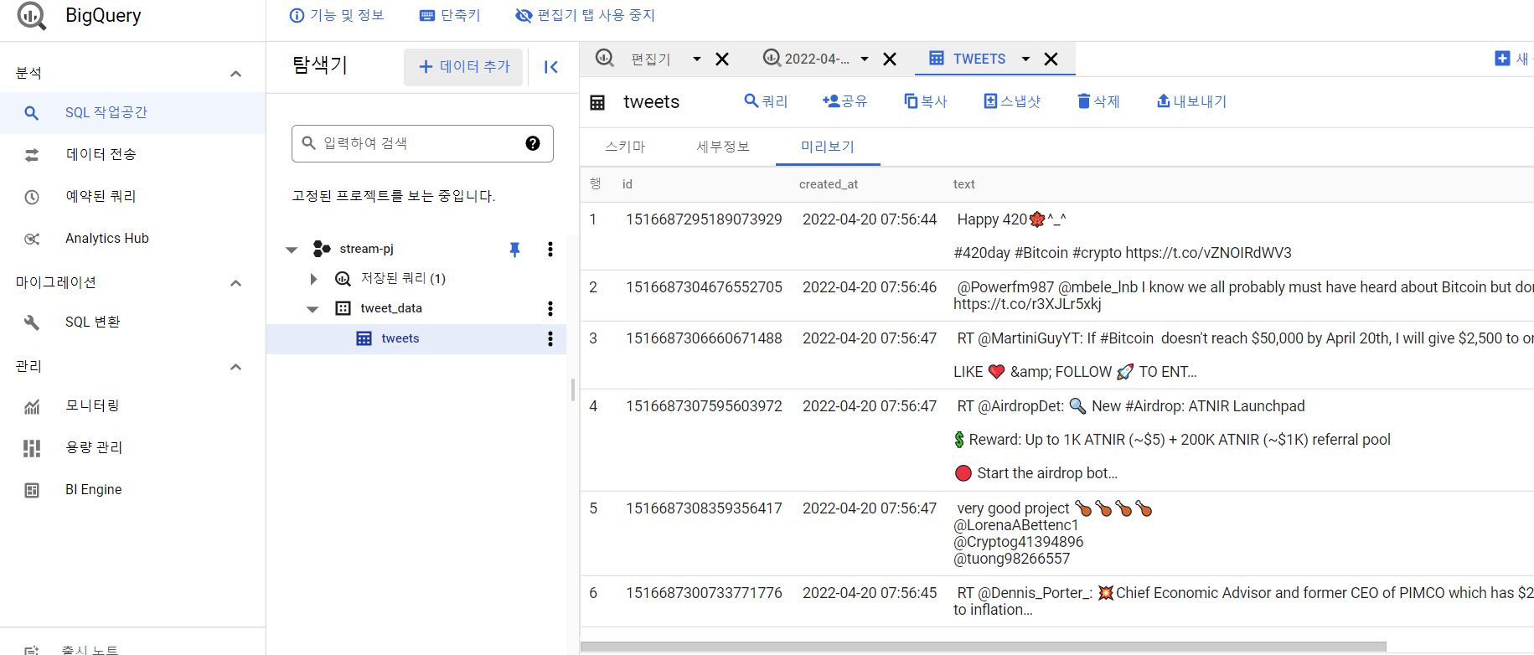
Task: Click the 데이터 전송 arrows icon
Action: 32,155
